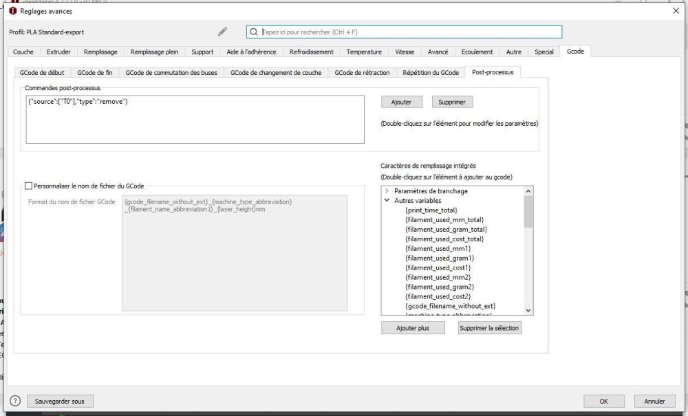Switch to the Remplissage plein tab
The height and width of the screenshot is (416, 688).
click(x=154, y=52)
